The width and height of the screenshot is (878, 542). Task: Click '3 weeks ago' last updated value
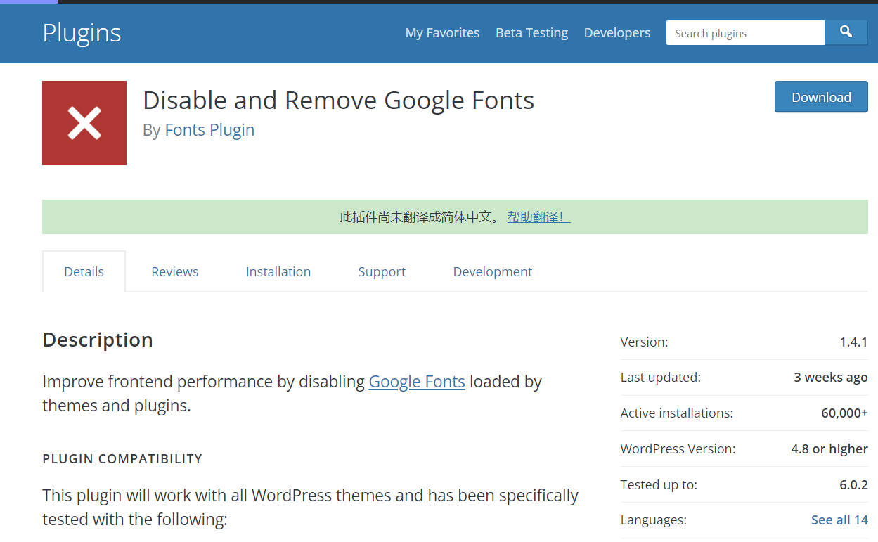pyautogui.click(x=831, y=378)
